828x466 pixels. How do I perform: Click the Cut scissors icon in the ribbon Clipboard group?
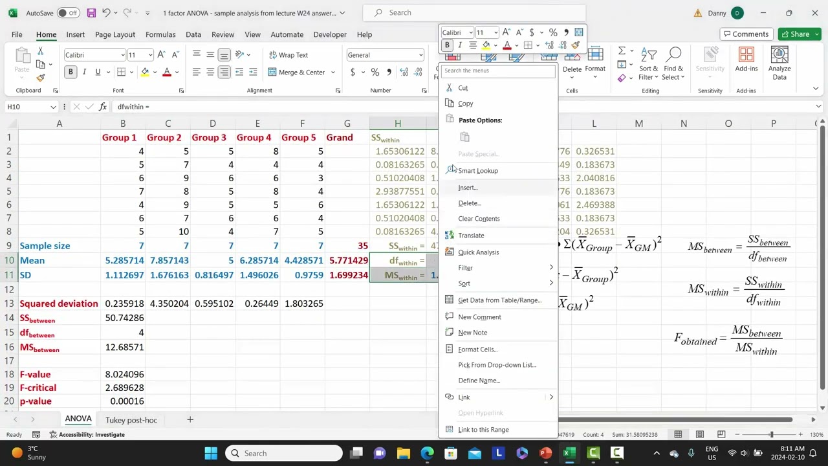[40, 51]
